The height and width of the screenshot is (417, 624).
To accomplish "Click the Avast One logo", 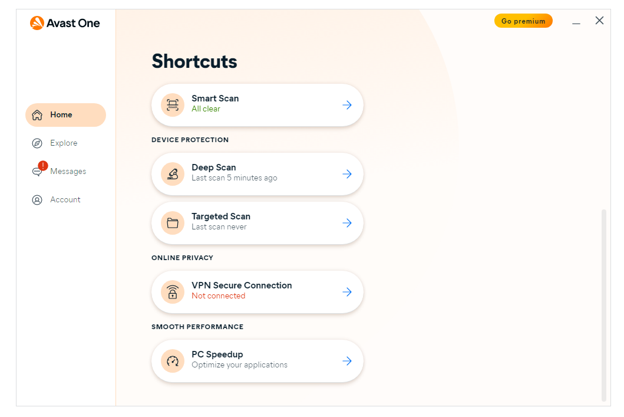I will [x=65, y=23].
